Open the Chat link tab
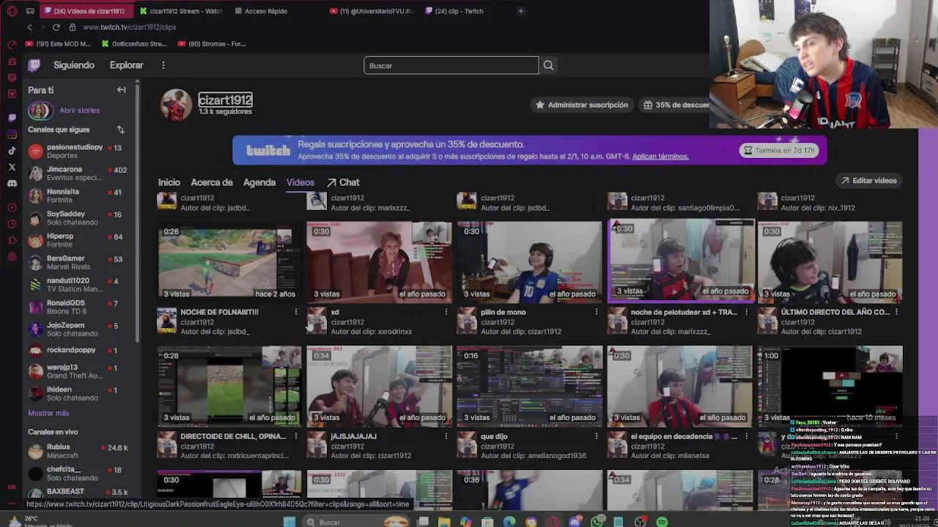The image size is (938, 527). [343, 182]
